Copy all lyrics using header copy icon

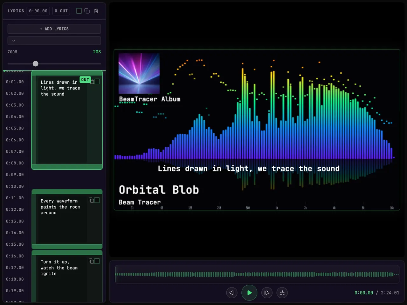point(87,11)
